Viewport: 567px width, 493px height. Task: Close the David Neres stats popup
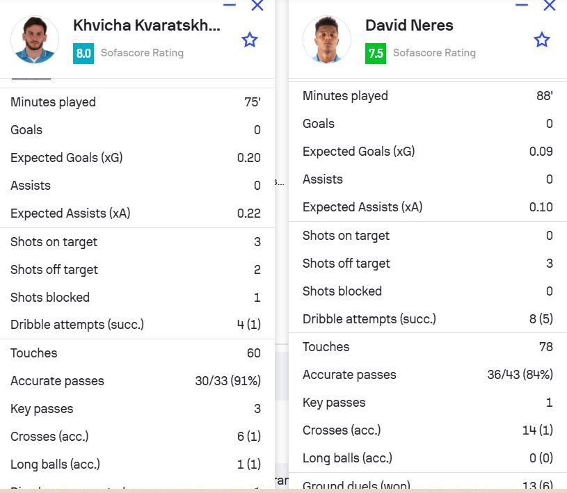(549, 6)
